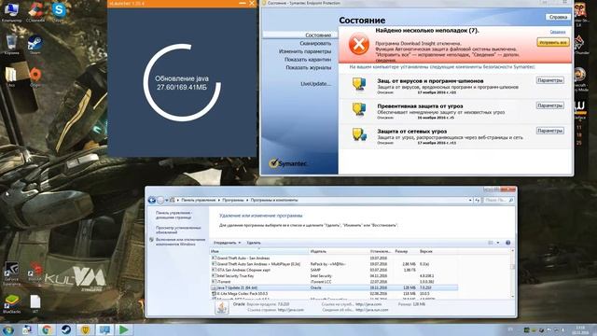Click the proactive threat protection shield icon
Viewport: 597px width, 336px height.
coord(359,109)
